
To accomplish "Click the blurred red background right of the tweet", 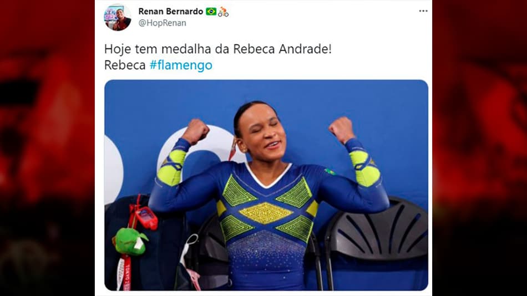I will click(480, 148).
